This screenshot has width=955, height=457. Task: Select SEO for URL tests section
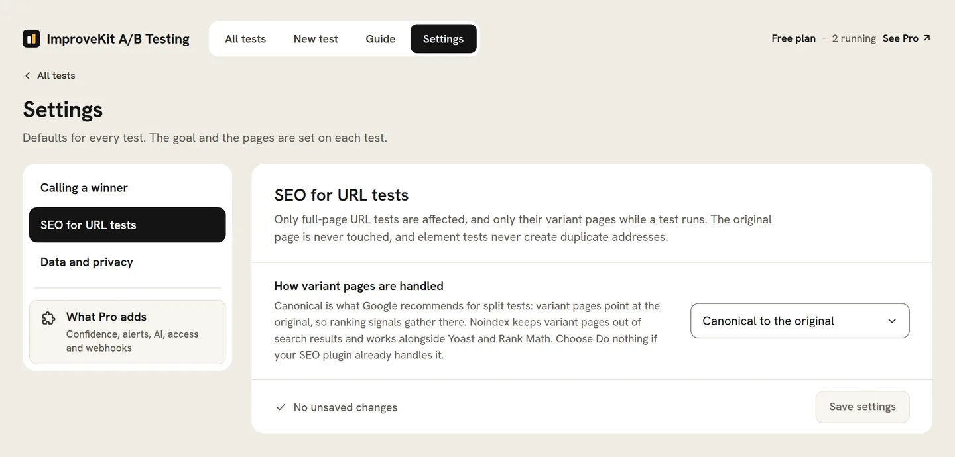(127, 225)
